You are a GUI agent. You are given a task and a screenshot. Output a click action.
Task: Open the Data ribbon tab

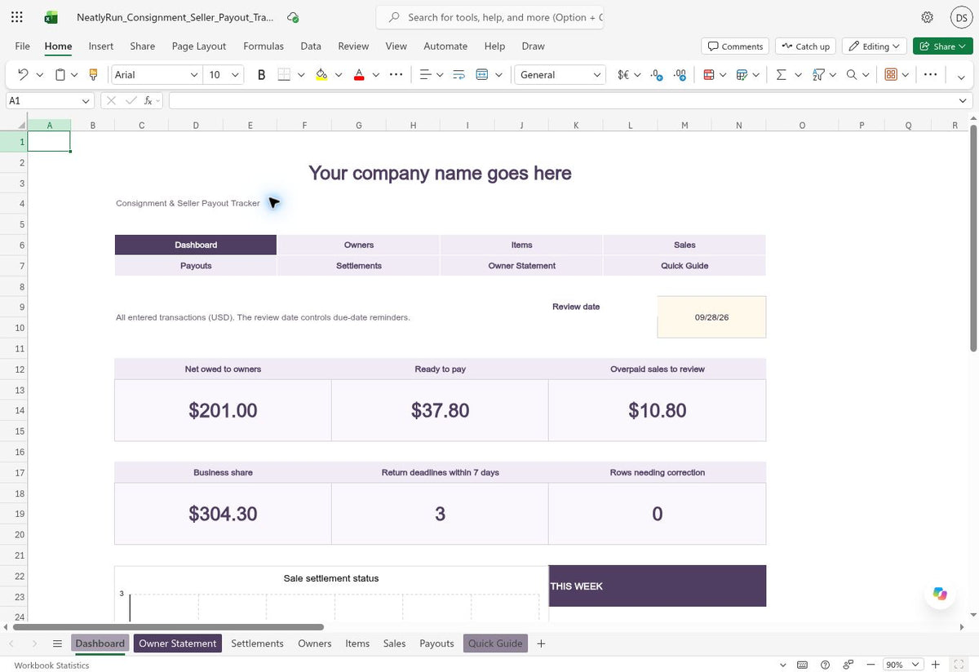[x=311, y=46]
